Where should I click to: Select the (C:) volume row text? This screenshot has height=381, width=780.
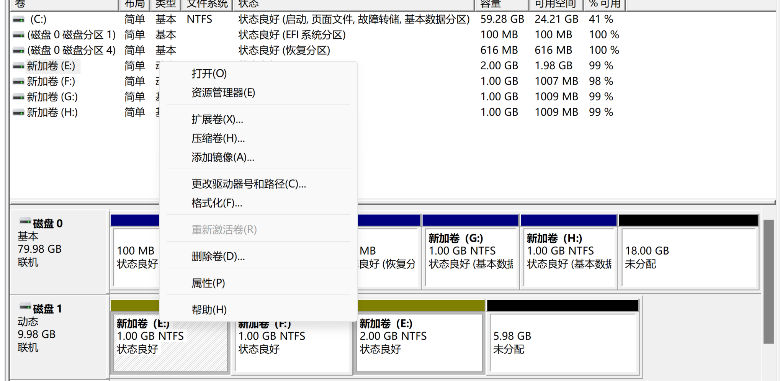pos(38,20)
